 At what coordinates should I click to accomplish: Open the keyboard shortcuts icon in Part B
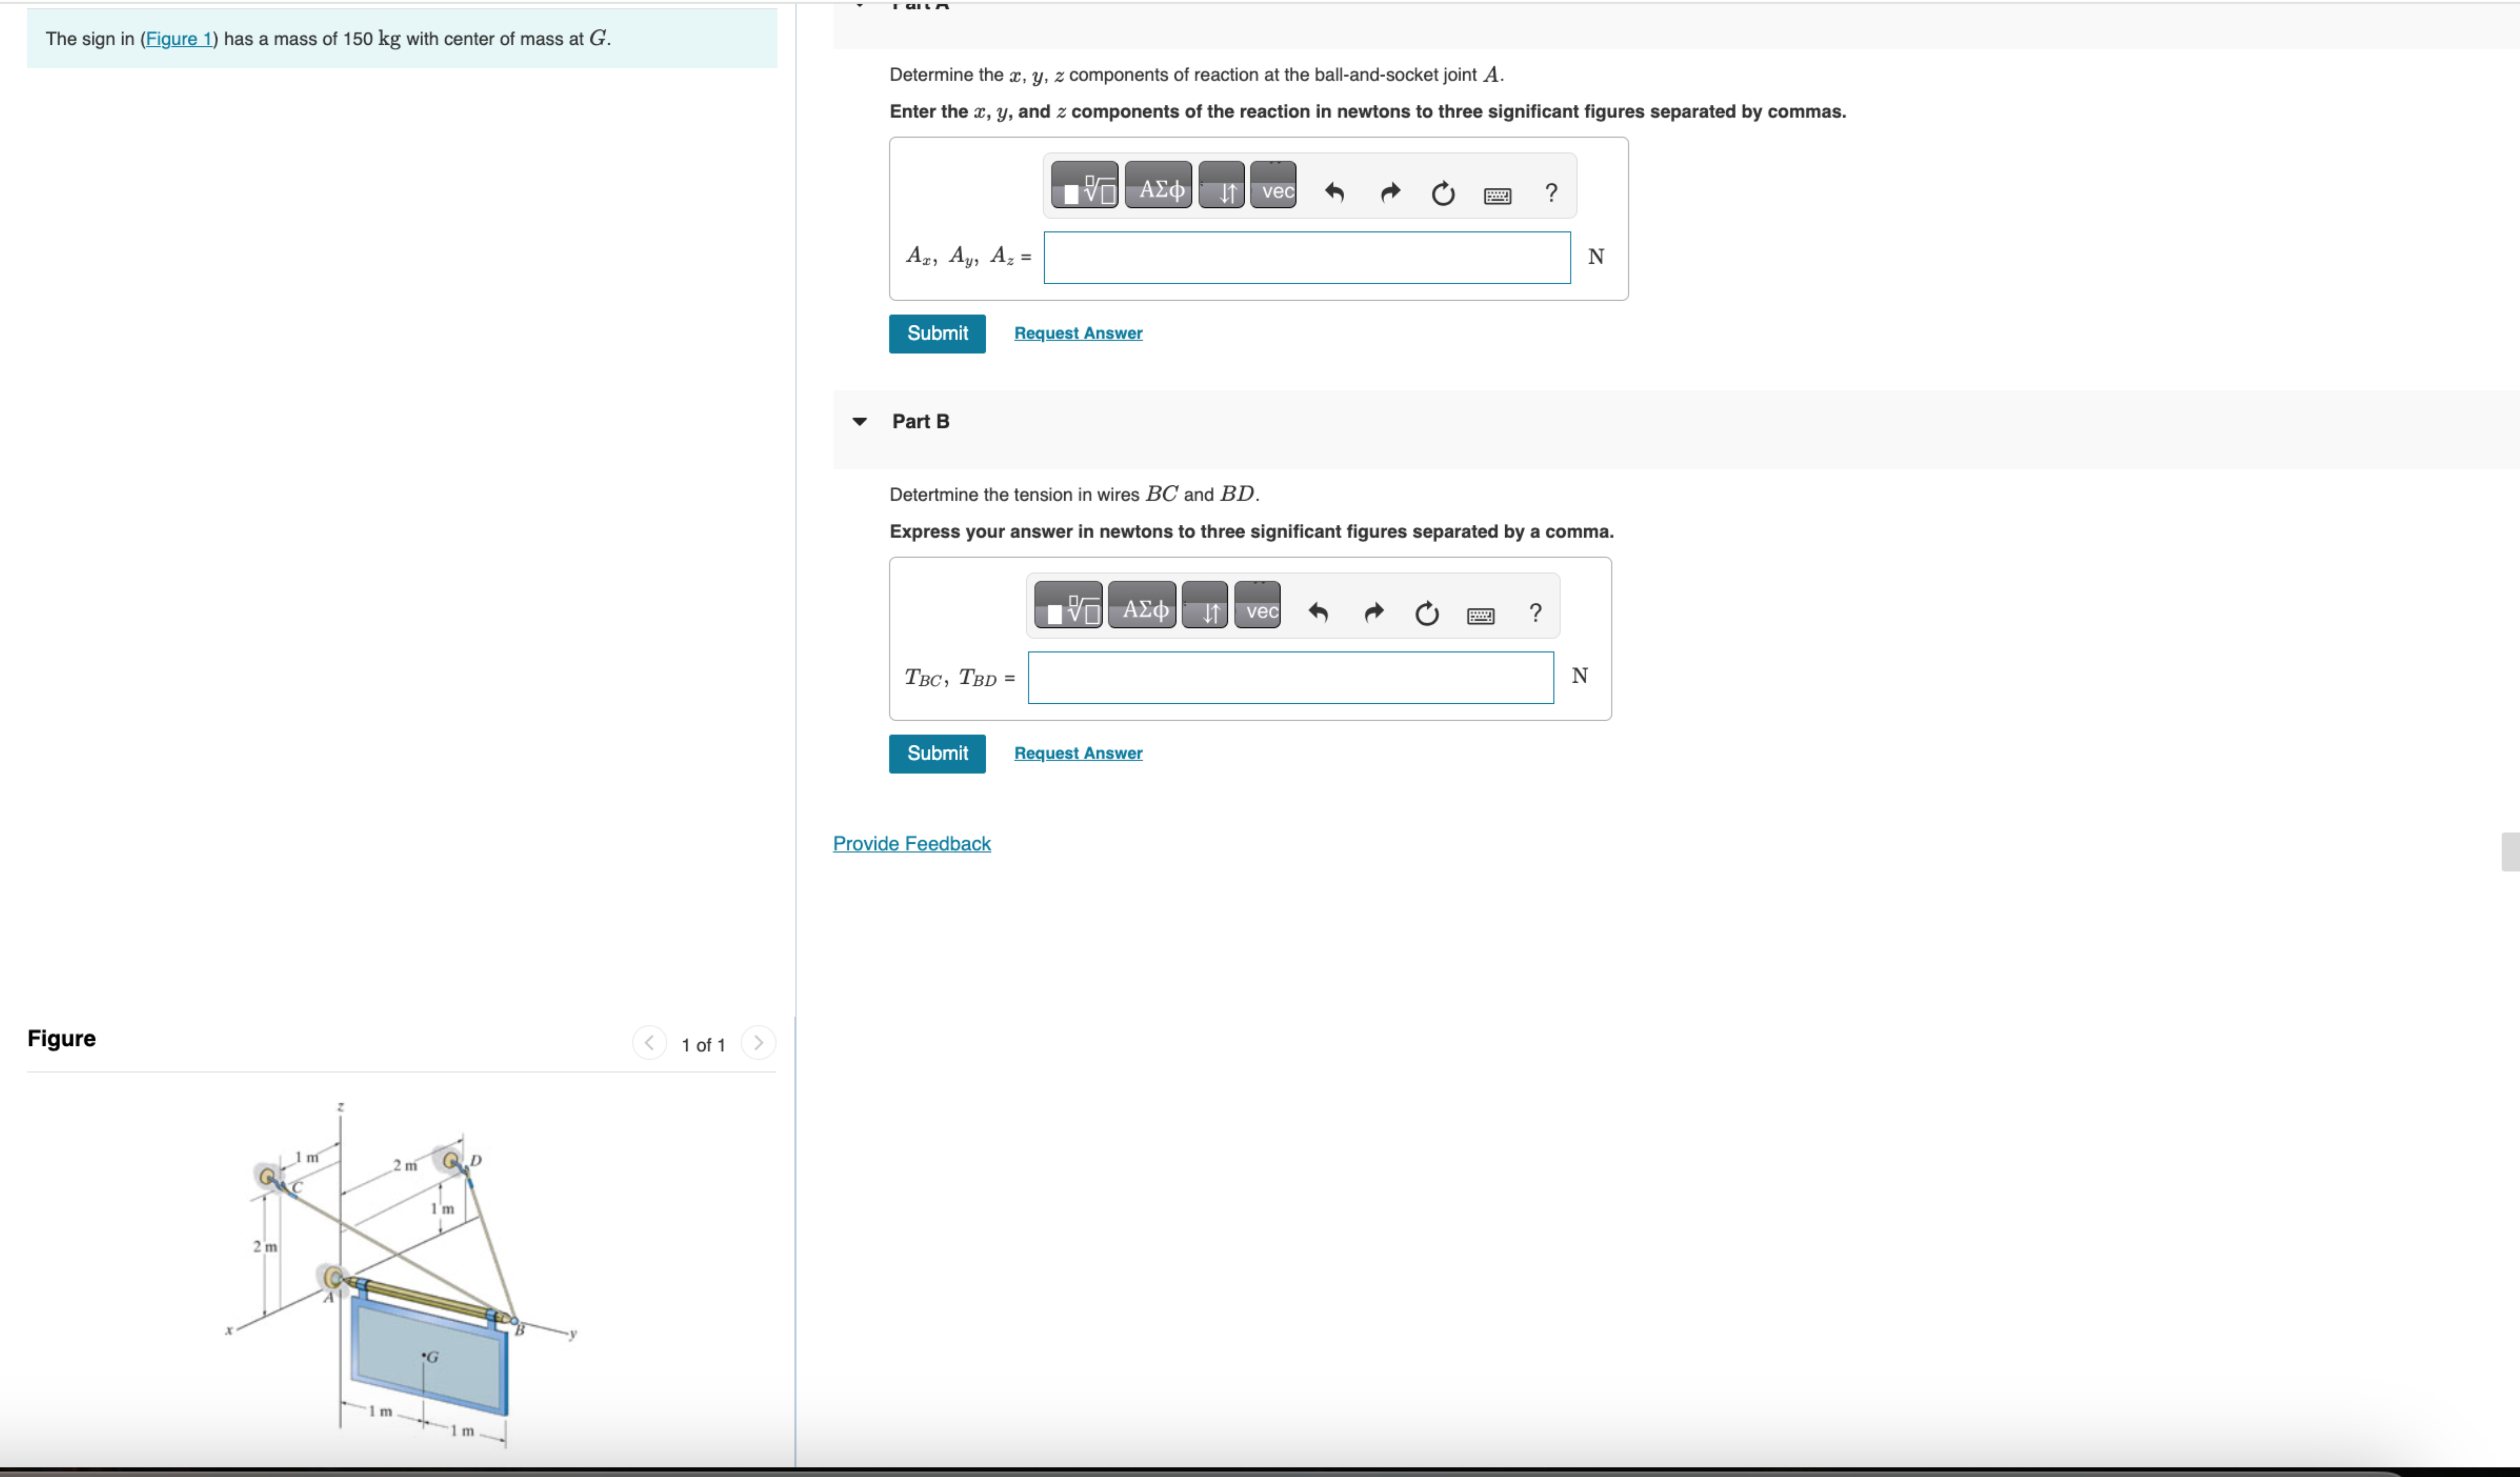[1481, 615]
